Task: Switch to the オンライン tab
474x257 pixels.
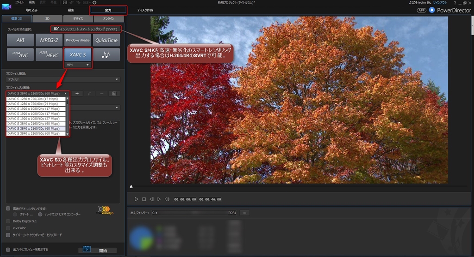Action: [109, 18]
